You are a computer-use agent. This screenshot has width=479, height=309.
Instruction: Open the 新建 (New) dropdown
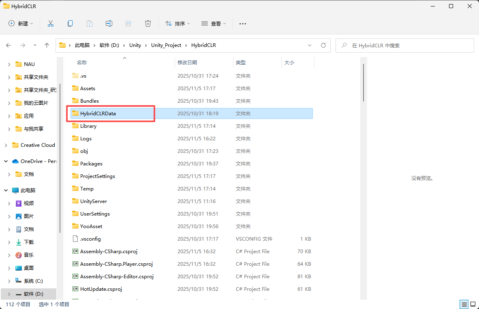click(21, 23)
